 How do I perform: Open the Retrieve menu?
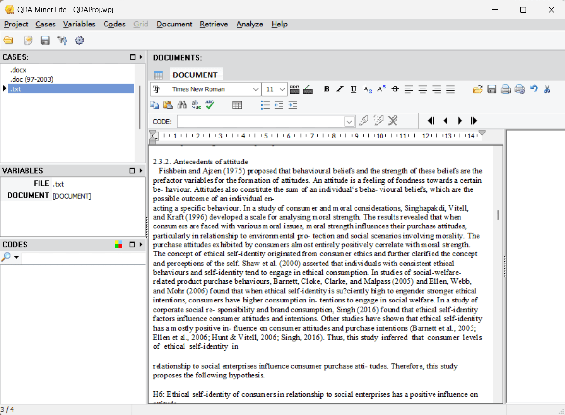click(x=214, y=24)
